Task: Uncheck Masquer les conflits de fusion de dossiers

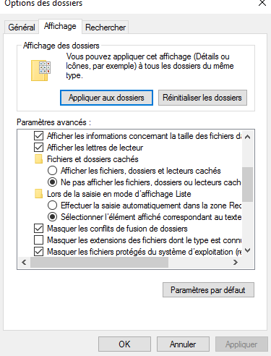Action: [x=38, y=229]
